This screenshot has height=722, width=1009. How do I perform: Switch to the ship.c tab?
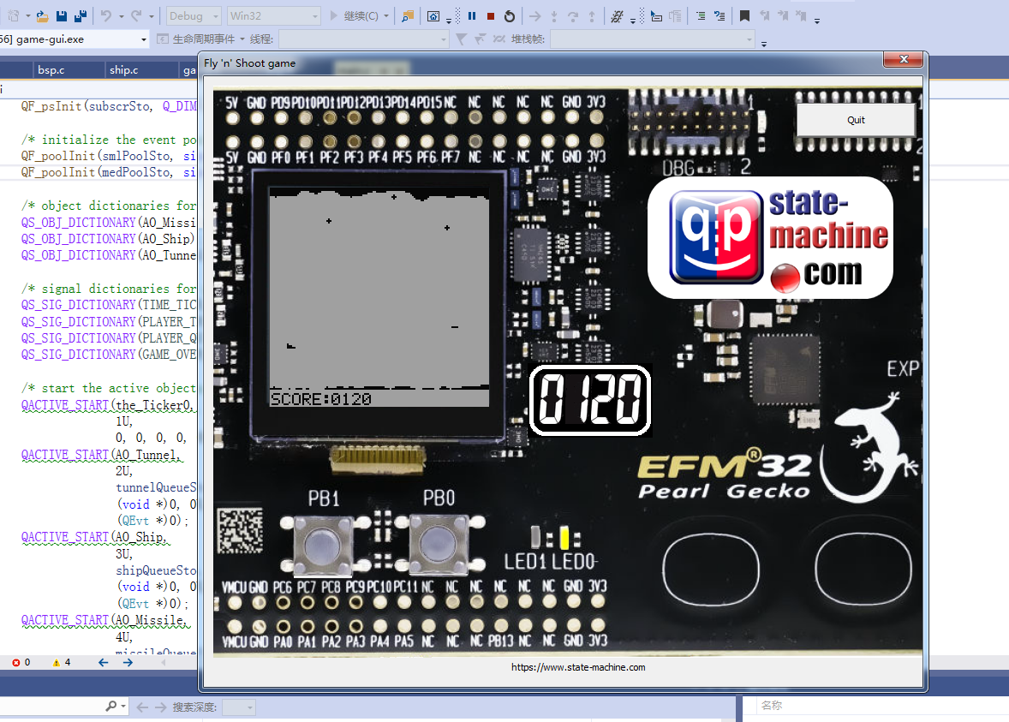click(124, 70)
